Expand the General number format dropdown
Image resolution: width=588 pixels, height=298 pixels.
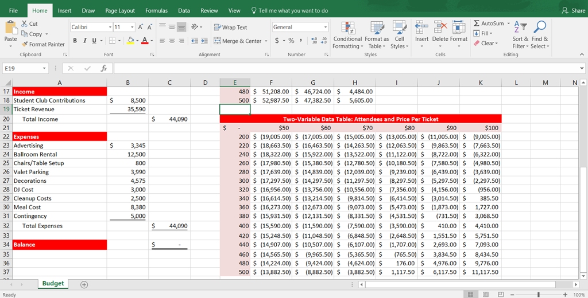tap(326, 28)
